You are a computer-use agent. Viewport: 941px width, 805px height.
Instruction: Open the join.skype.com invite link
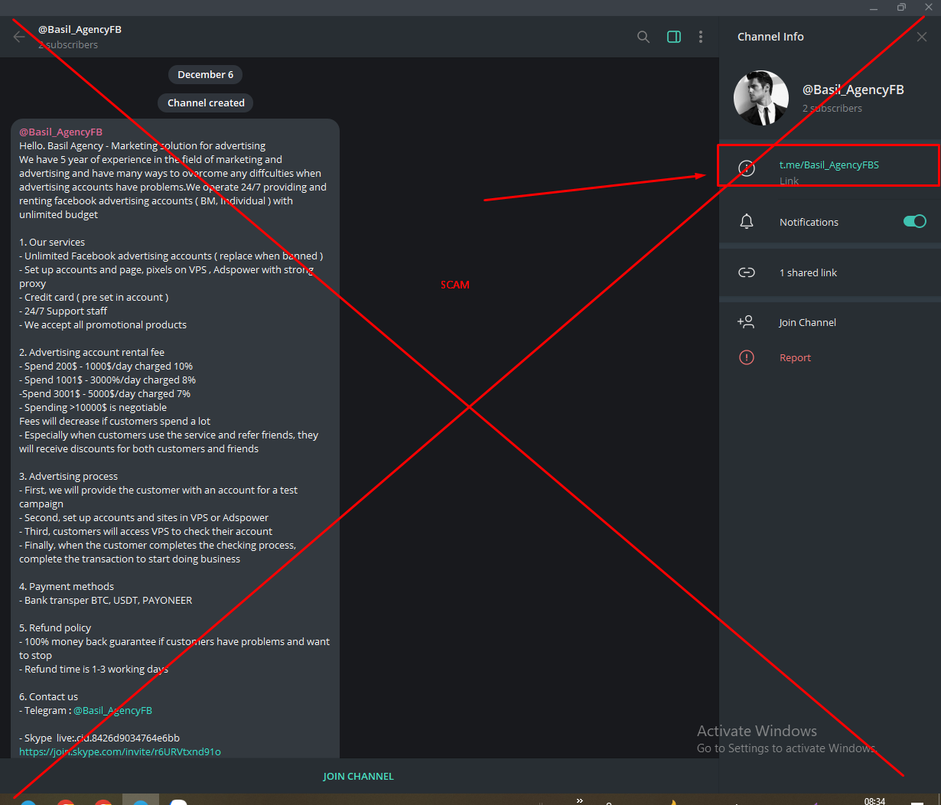click(120, 751)
